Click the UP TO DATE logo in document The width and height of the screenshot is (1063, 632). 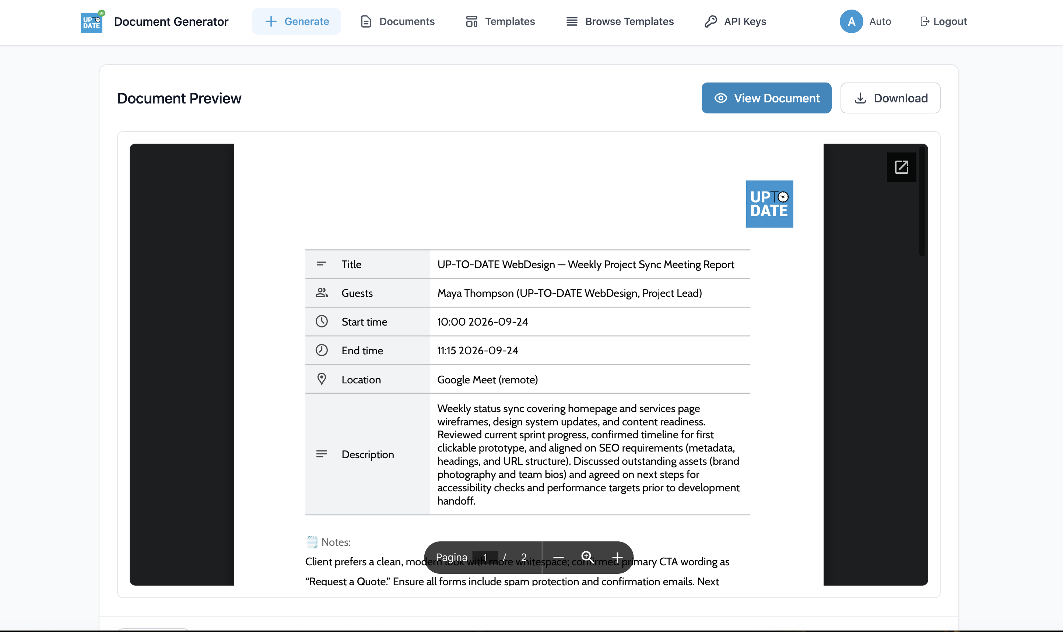click(769, 204)
